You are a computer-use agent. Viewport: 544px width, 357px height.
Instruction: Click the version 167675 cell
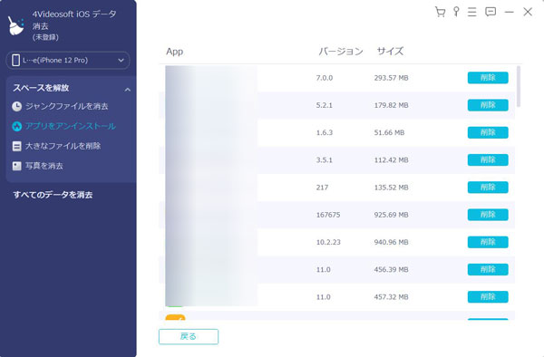coord(328,215)
